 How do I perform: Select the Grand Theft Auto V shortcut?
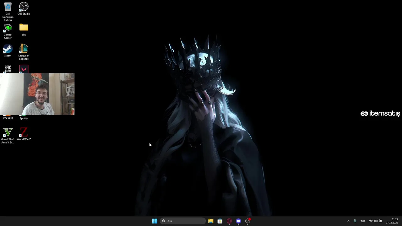[8, 136]
